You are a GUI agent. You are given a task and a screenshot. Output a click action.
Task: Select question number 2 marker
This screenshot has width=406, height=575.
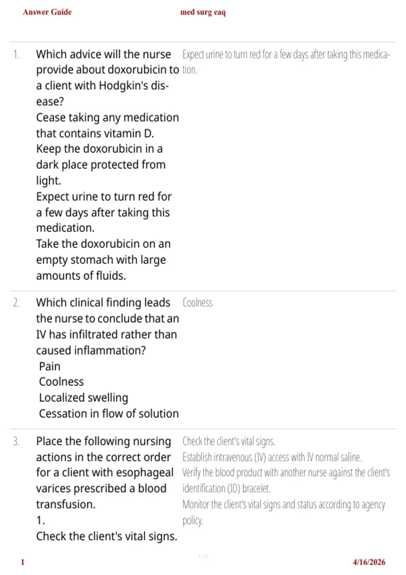pos(16,303)
